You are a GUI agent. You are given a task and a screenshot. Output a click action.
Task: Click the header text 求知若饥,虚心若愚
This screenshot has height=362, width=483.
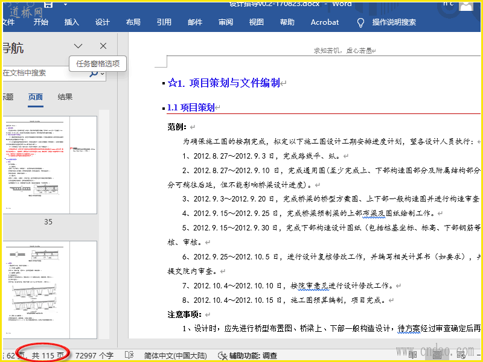pos(343,51)
